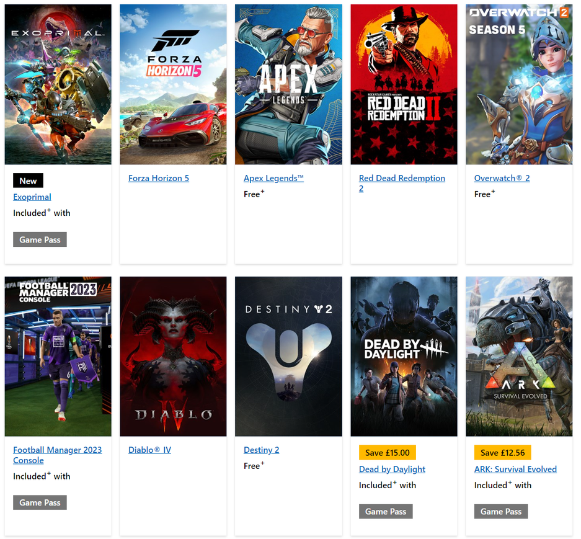Image resolution: width=581 pixels, height=539 pixels.
Task: Open Red Dead Redemption II cover art
Action: coord(404,84)
